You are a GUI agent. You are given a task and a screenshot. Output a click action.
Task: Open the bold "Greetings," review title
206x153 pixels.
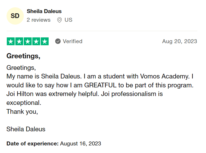[x=23, y=56]
